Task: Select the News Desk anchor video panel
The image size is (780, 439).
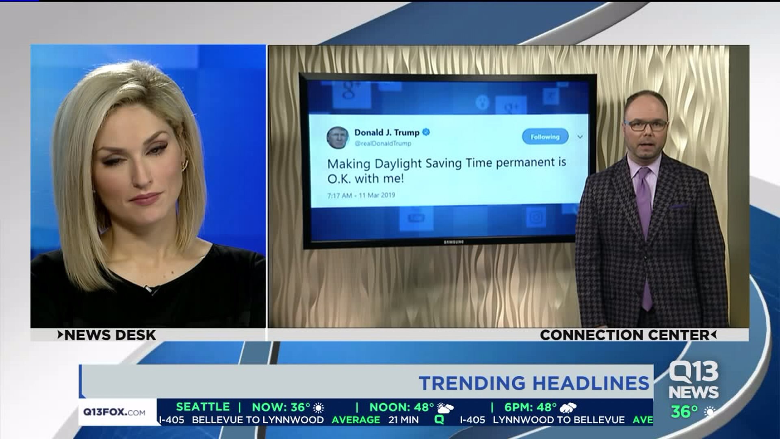Action: point(148,186)
